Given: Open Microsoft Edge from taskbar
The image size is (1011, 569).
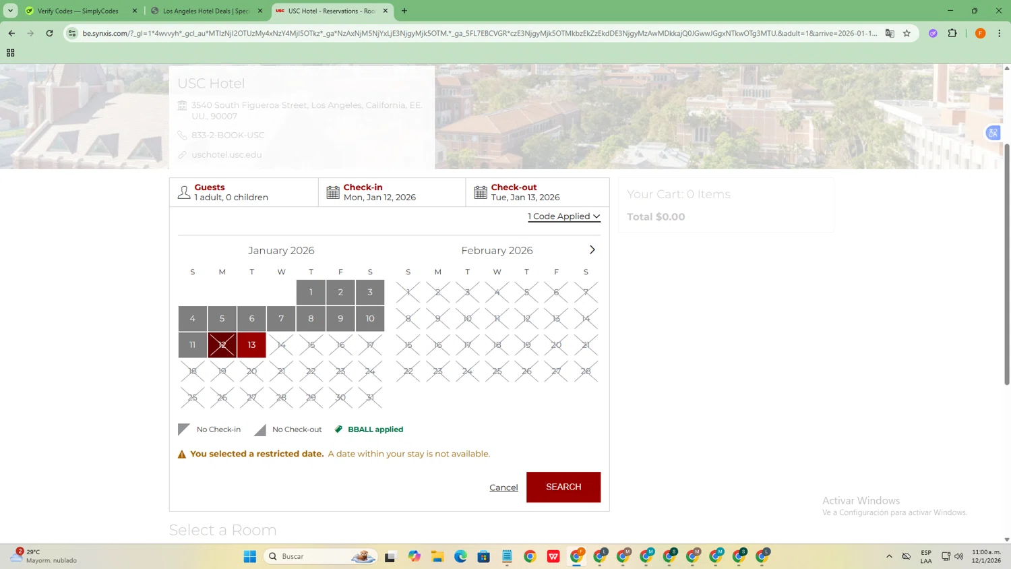Looking at the screenshot, I should point(460,556).
